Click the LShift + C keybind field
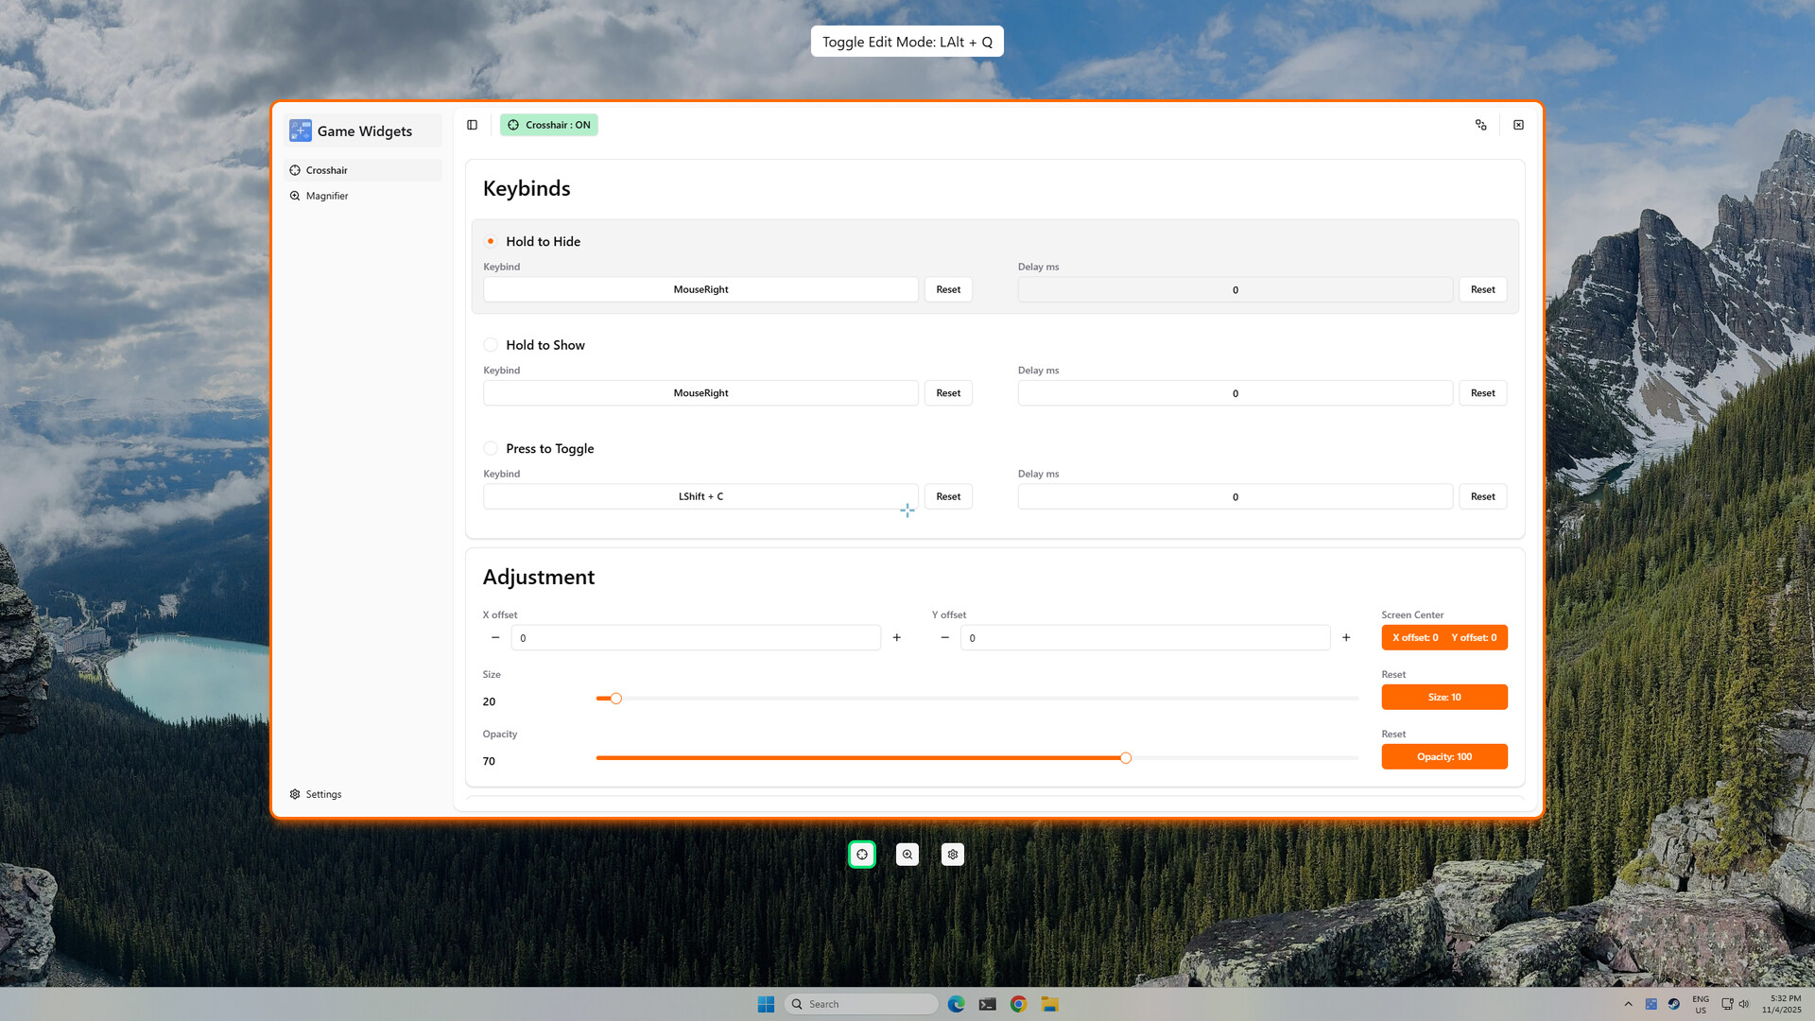This screenshot has height=1021, width=1815. coord(700,495)
